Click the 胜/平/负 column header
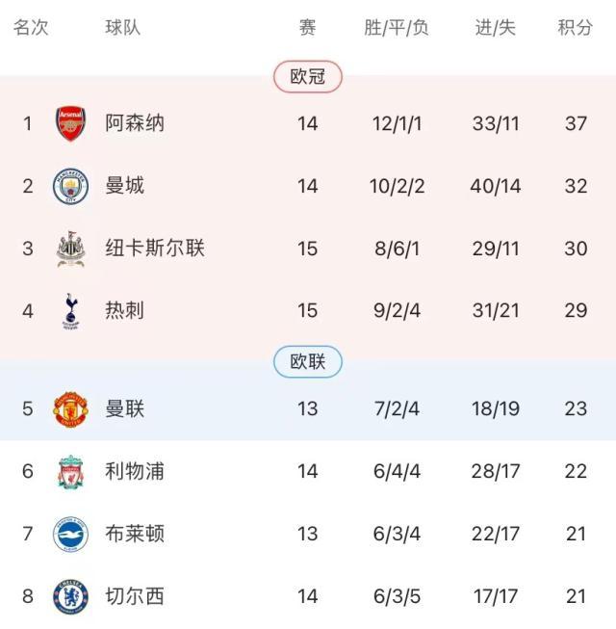Screen dimensions: 616x629 [396, 27]
